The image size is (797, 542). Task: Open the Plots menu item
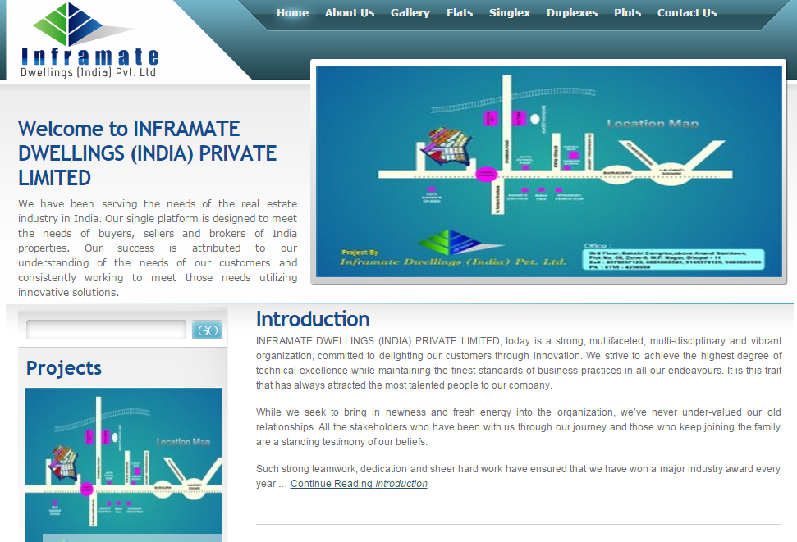pos(627,12)
